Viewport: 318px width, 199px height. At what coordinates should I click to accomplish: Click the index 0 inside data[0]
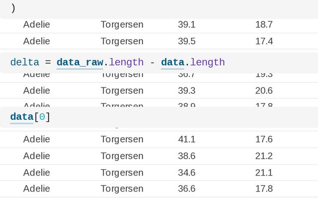pyautogui.click(x=42, y=117)
